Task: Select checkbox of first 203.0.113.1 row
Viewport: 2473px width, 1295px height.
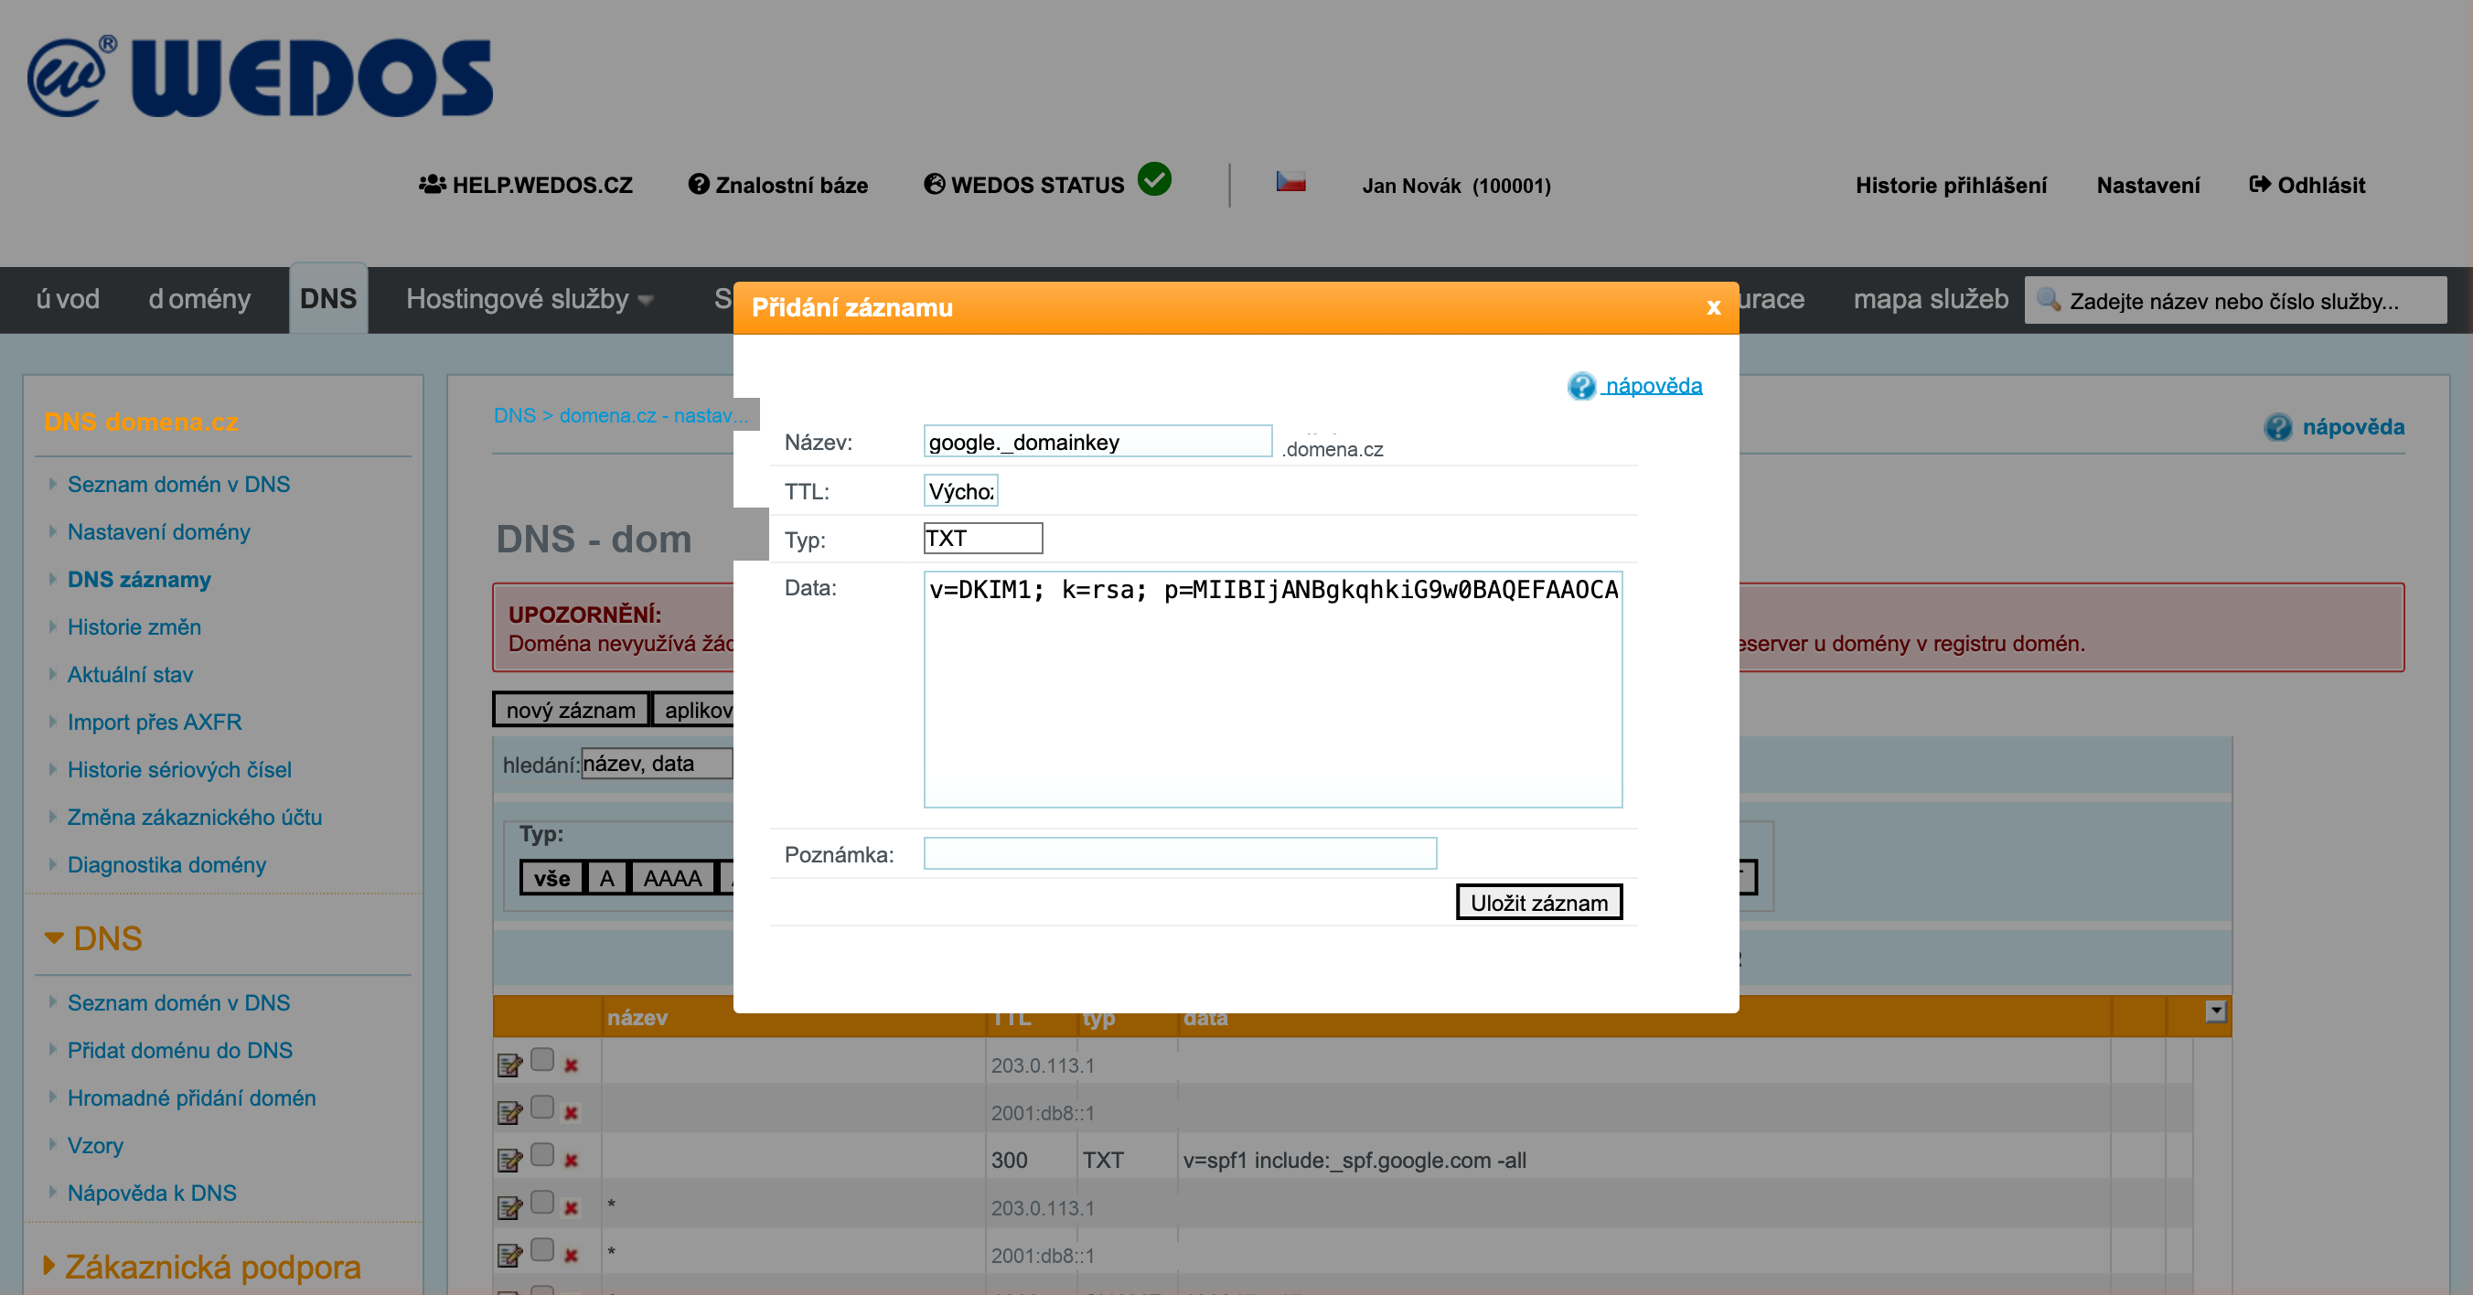Action: (x=542, y=1059)
